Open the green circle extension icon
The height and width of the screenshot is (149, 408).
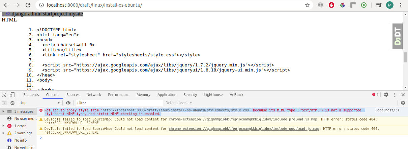tap(364, 5)
